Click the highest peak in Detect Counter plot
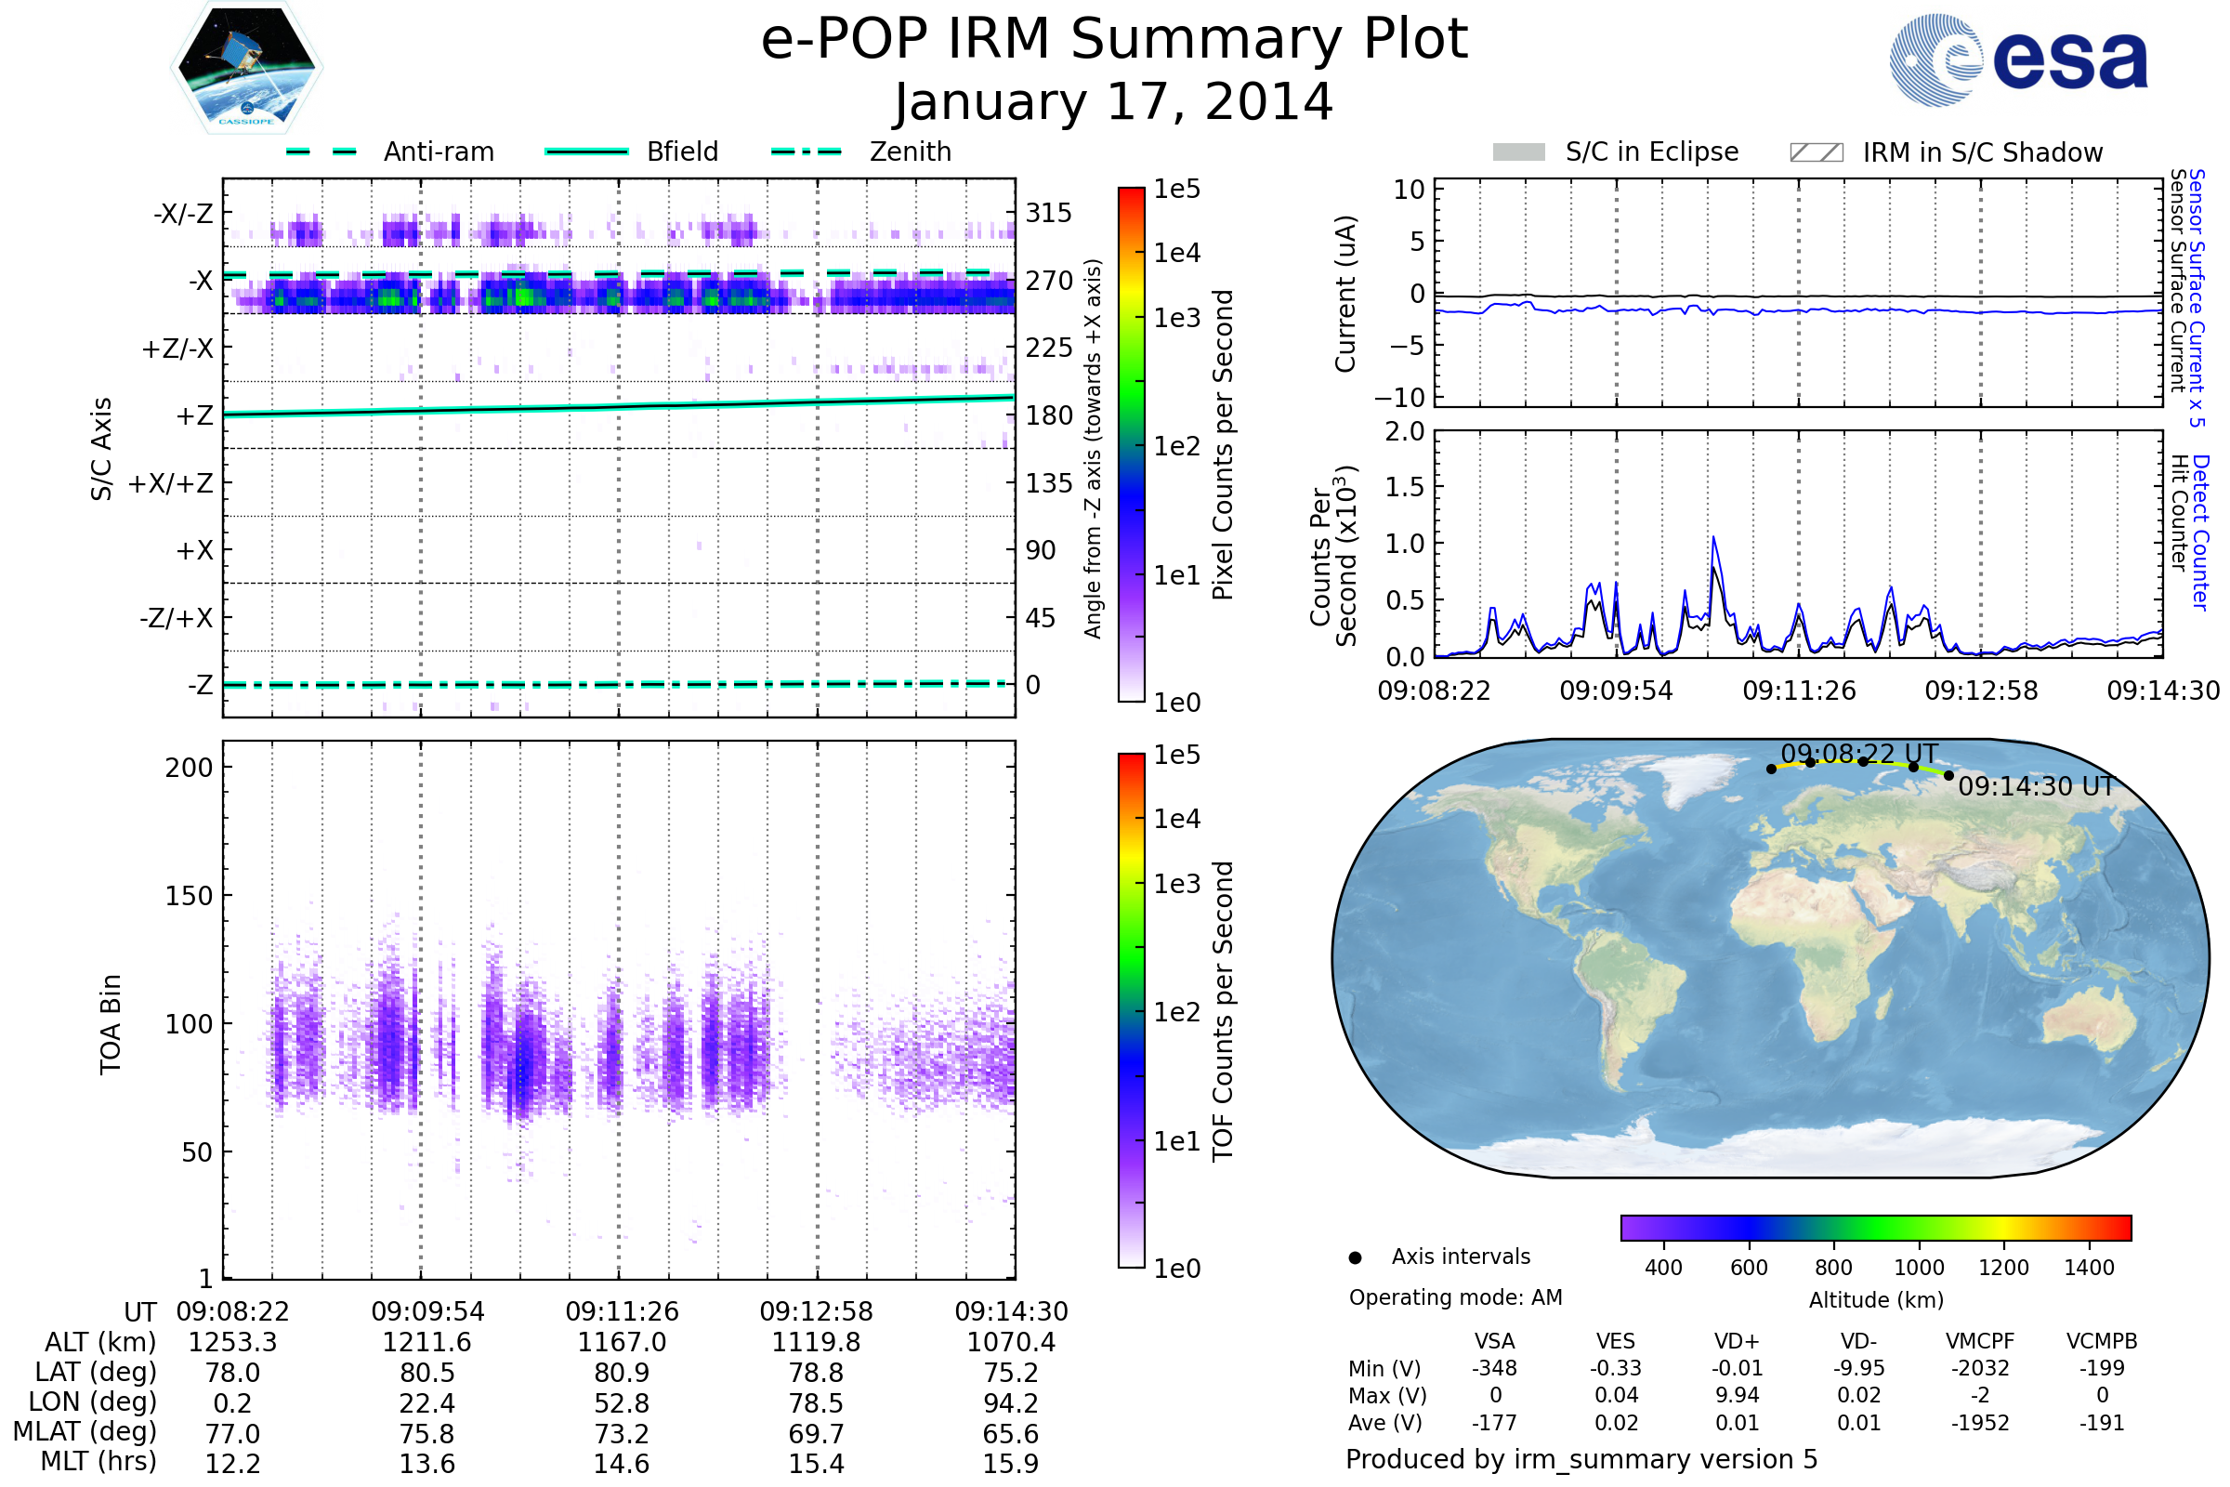Viewport: 2230px width, 1487px height. (x=1714, y=539)
